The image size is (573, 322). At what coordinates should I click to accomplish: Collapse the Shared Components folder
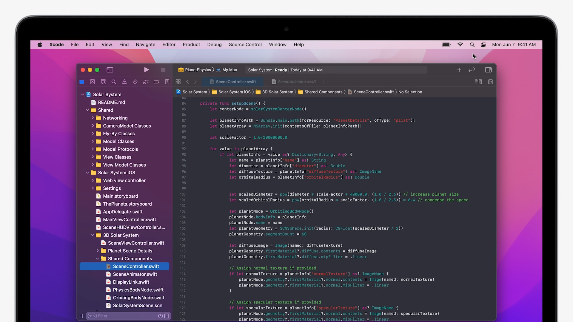click(98, 258)
